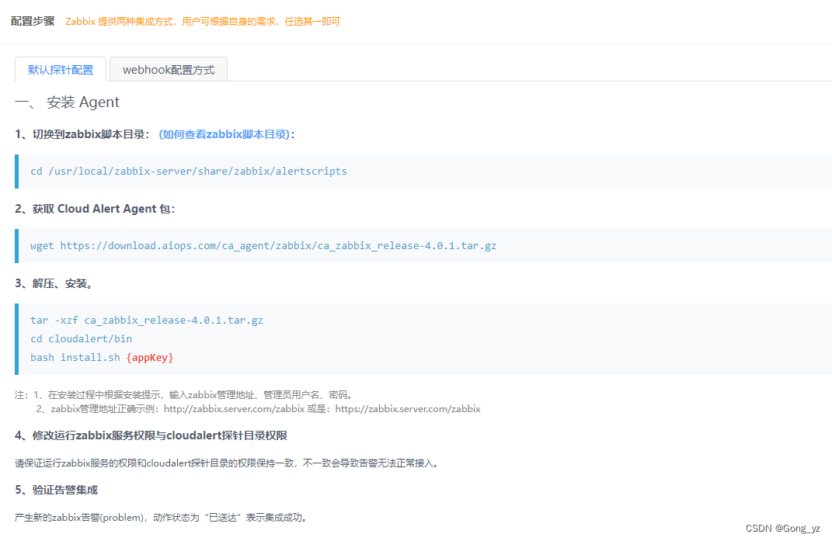Click step 4 修改运行zabbix服务权限 heading

coord(151,435)
